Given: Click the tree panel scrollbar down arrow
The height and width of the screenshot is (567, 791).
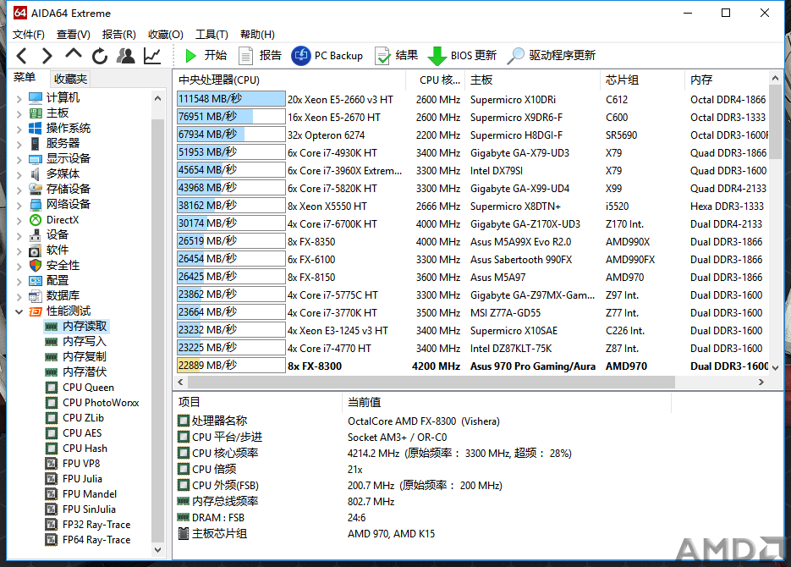Looking at the screenshot, I should point(158,550).
